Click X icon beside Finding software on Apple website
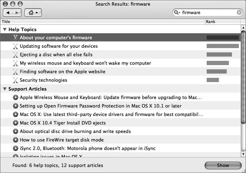246x173 pixels. [15, 72]
